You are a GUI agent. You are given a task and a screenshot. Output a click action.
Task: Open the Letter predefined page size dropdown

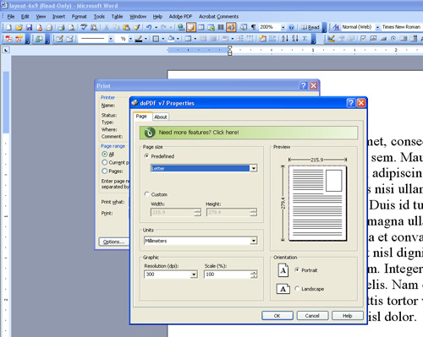(254, 168)
